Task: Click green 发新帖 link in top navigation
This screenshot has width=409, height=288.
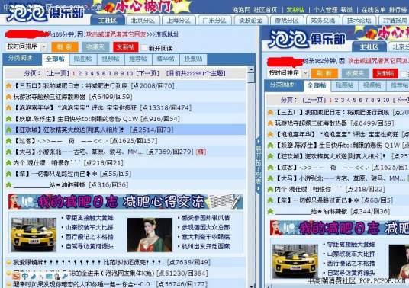Action: pos(295,10)
